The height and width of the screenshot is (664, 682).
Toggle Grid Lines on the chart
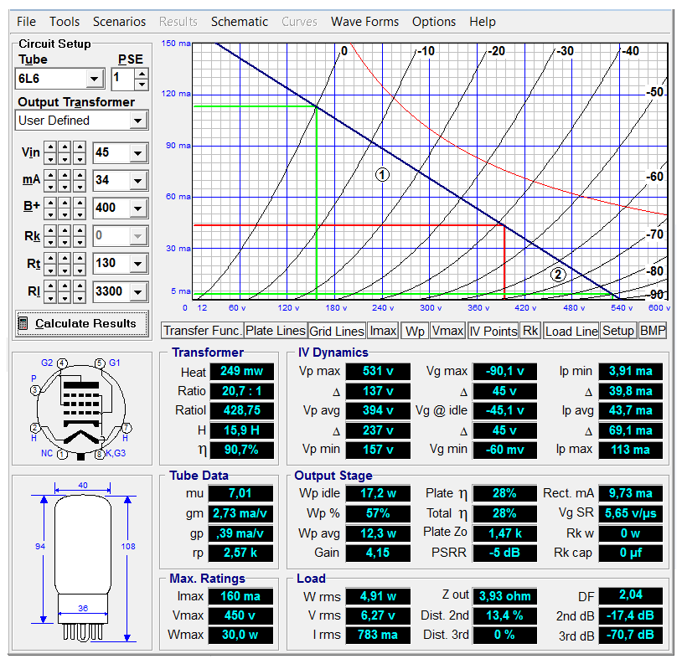tap(337, 331)
